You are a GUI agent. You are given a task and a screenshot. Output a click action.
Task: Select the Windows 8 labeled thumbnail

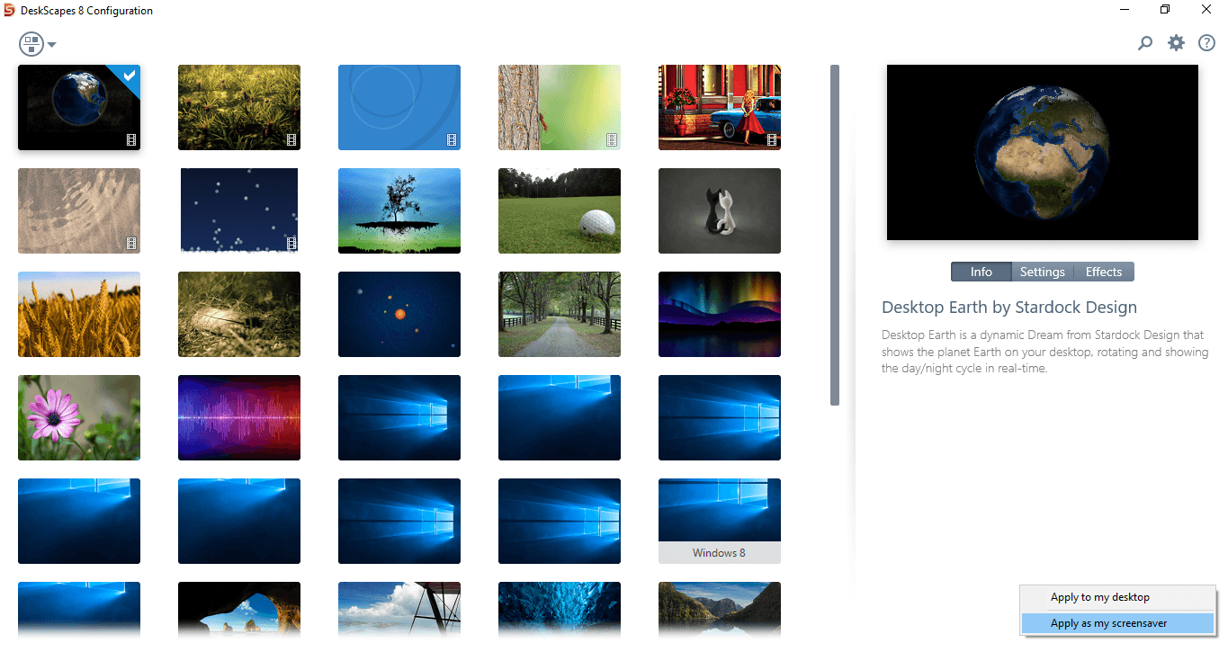(720, 521)
